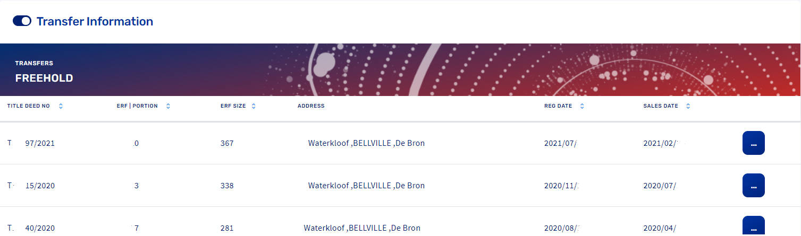This screenshot has width=801, height=236.
Task: Click the ERF Size column header
Action: (233, 106)
